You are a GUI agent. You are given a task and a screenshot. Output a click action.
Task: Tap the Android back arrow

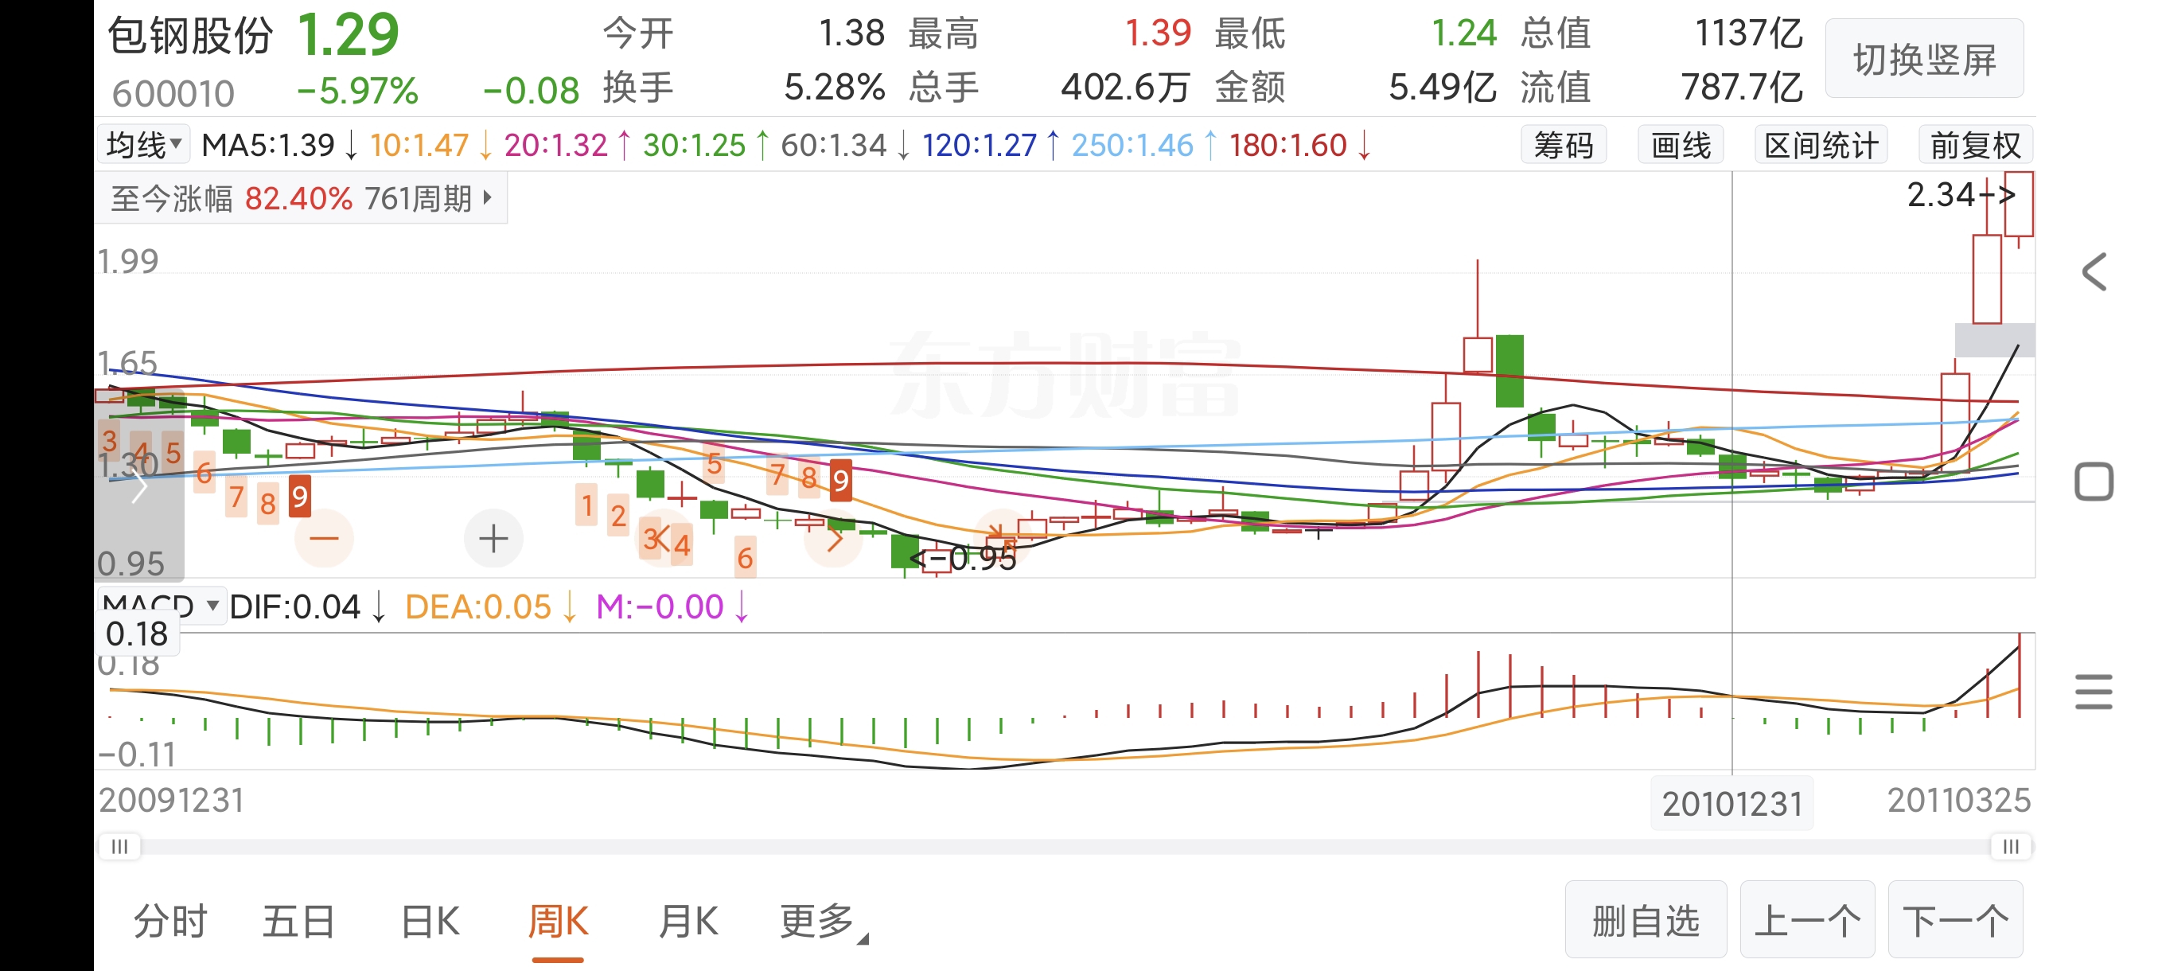[x=2094, y=272]
